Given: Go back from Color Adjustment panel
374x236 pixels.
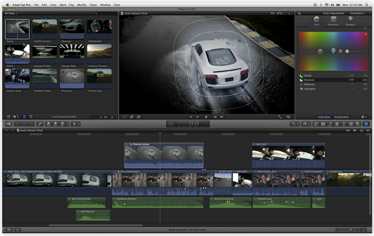Looking at the screenshot, I should tap(299, 13).
